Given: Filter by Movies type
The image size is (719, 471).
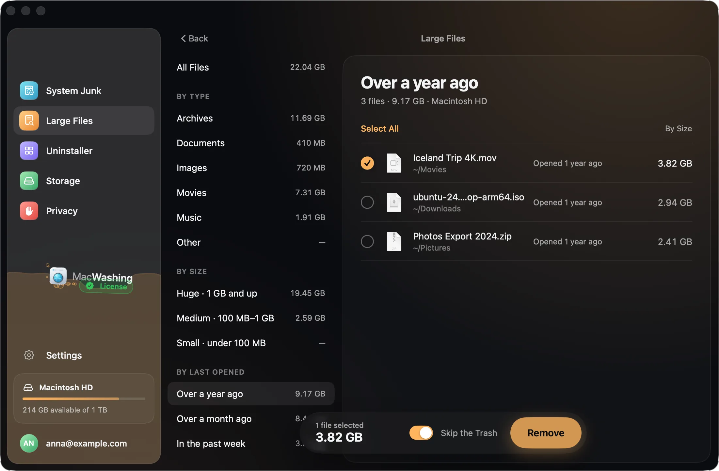Looking at the screenshot, I should [x=251, y=193].
